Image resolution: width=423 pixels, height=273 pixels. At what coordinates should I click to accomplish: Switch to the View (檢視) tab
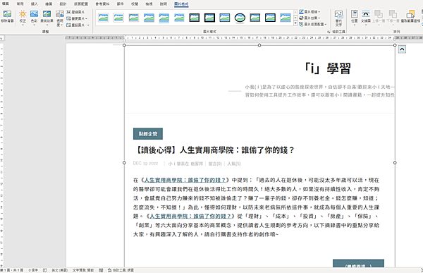(149, 4)
